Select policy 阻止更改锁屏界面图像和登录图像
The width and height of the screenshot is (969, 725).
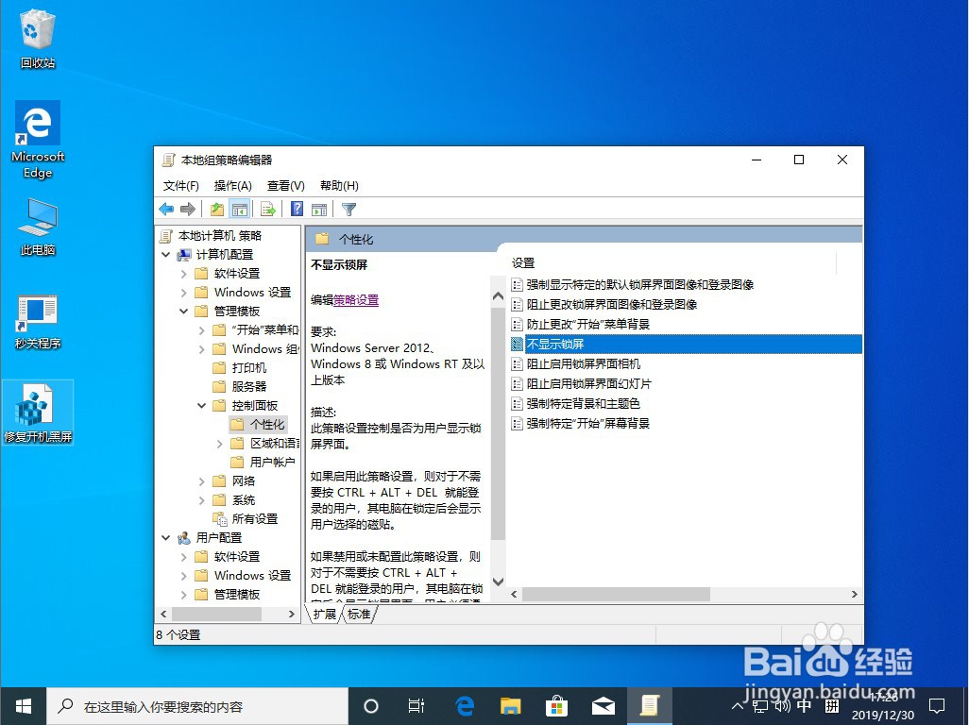[604, 305]
